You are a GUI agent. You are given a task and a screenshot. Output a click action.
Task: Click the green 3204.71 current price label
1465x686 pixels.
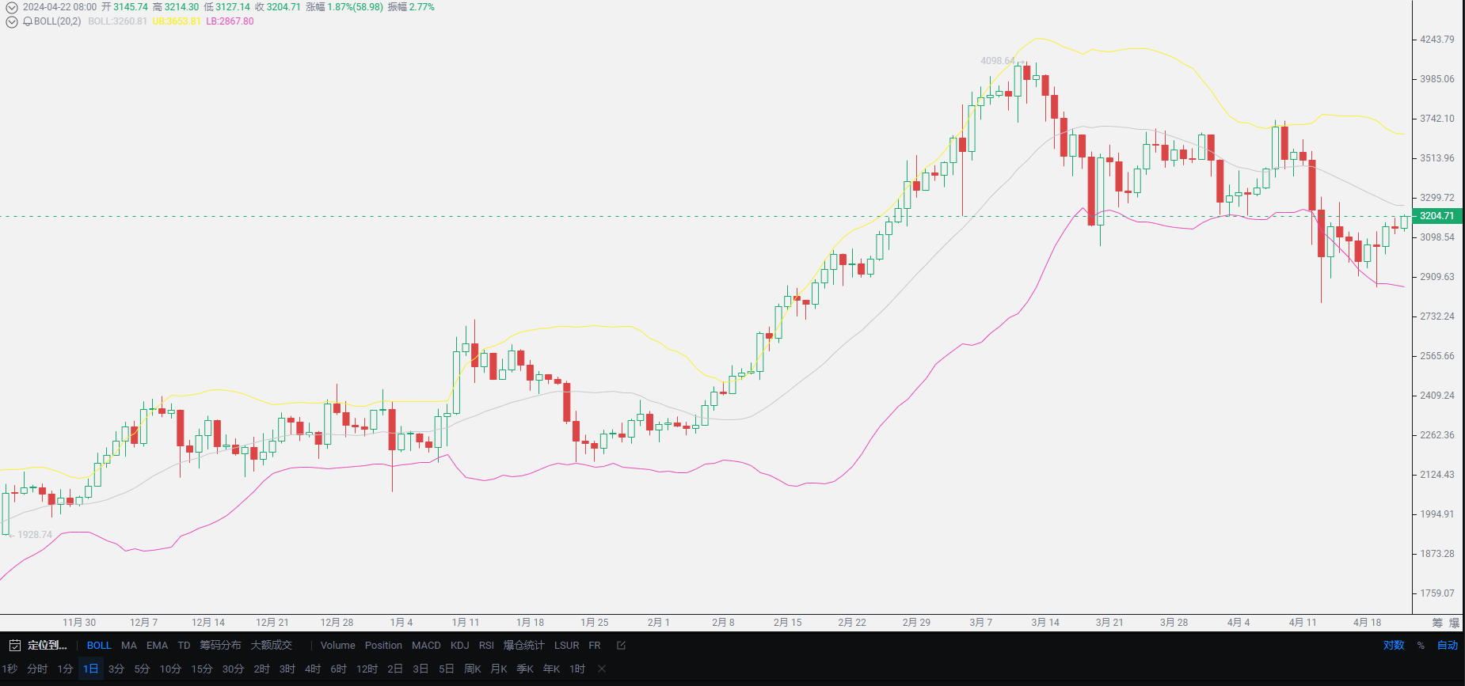click(x=1436, y=216)
